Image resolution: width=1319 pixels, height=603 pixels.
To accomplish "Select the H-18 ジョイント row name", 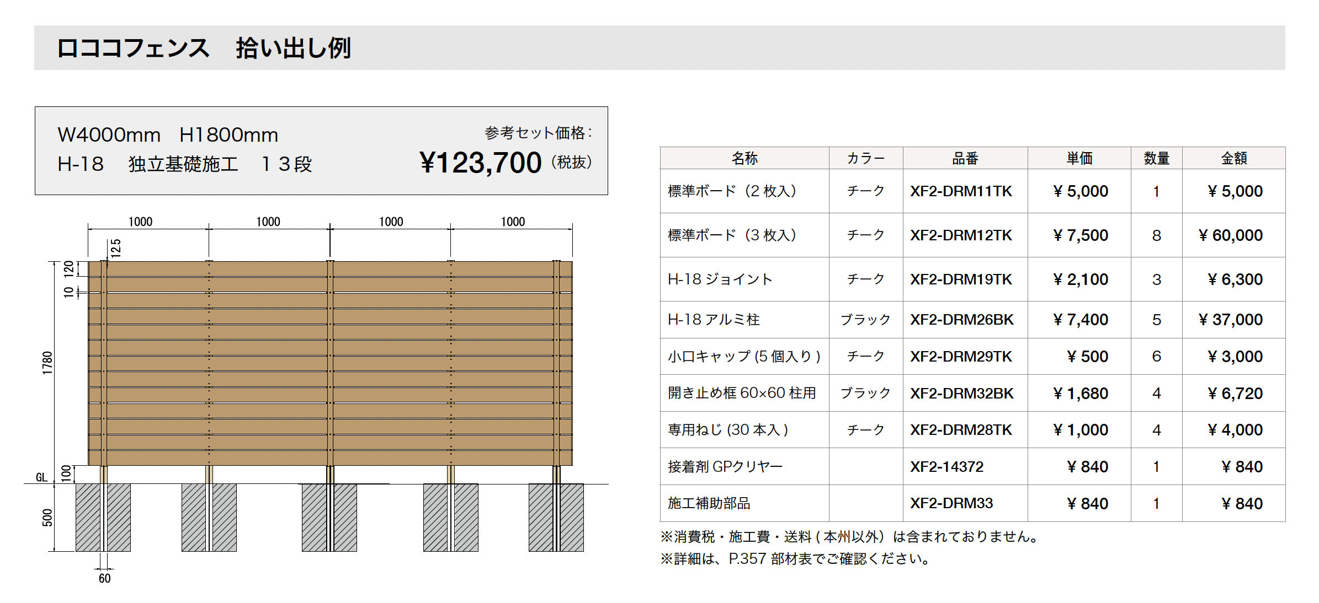I will 720,279.
